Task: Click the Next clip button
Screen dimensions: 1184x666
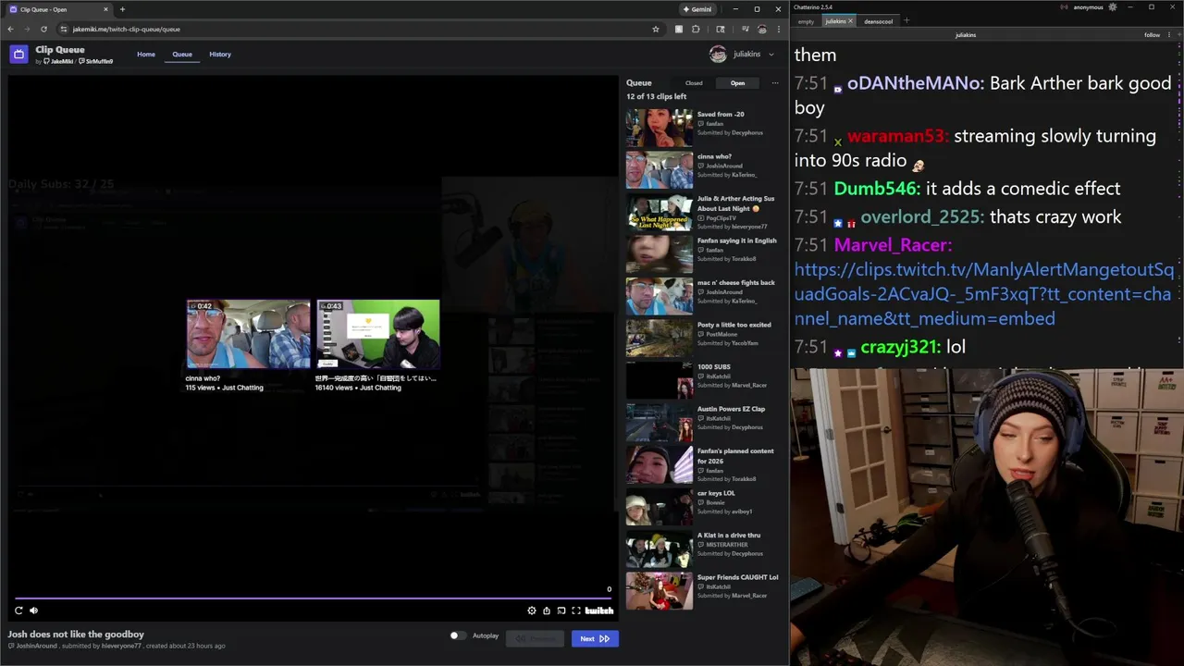Action: [x=595, y=638]
